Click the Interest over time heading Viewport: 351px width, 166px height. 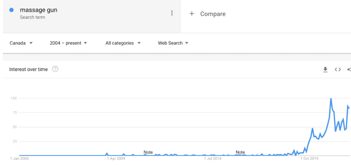click(x=28, y=69)
